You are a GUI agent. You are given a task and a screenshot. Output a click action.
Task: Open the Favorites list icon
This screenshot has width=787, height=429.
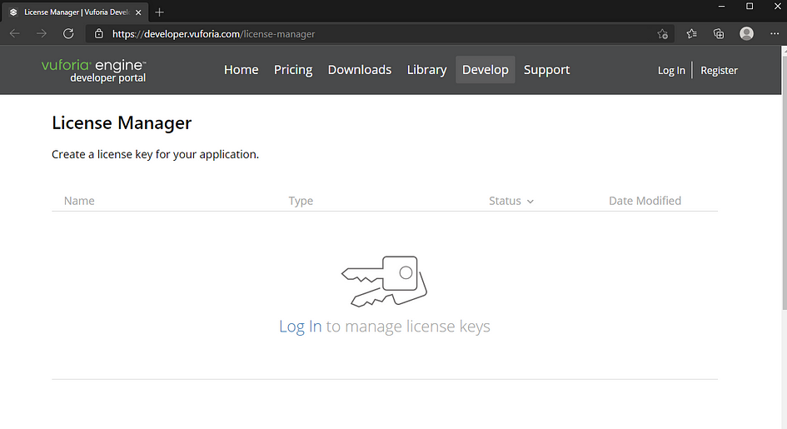point(691,33)
